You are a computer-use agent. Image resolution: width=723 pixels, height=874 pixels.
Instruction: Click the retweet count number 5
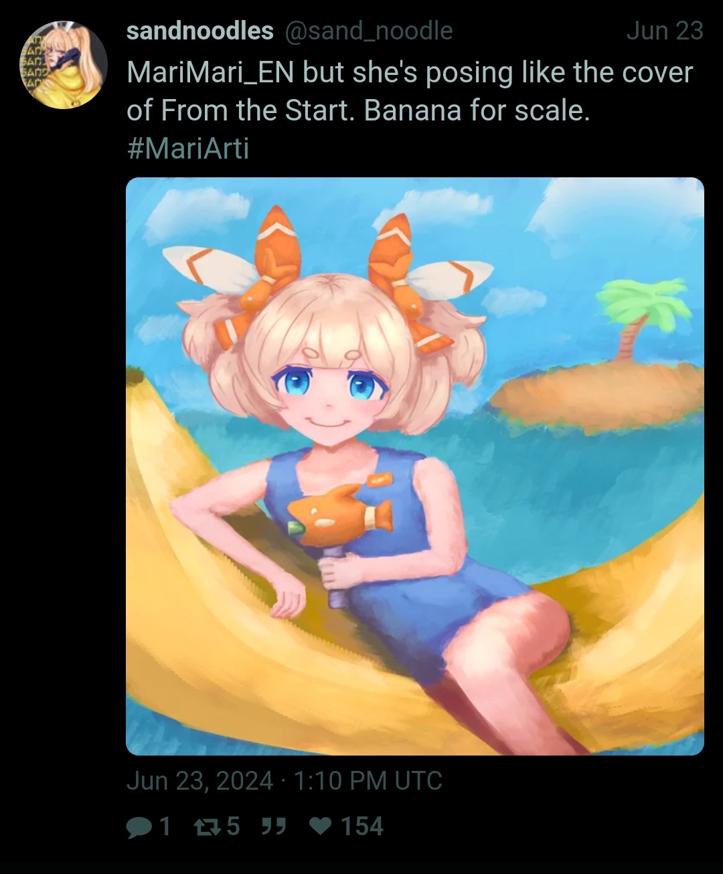[x=232, y=827]
